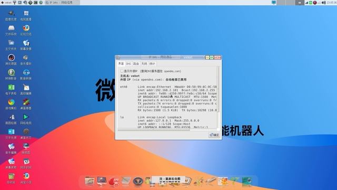Click the inet addr:127.0.0.1 line
The width and height of the screenshot is (337, 190).
click(x=168, y=121)
